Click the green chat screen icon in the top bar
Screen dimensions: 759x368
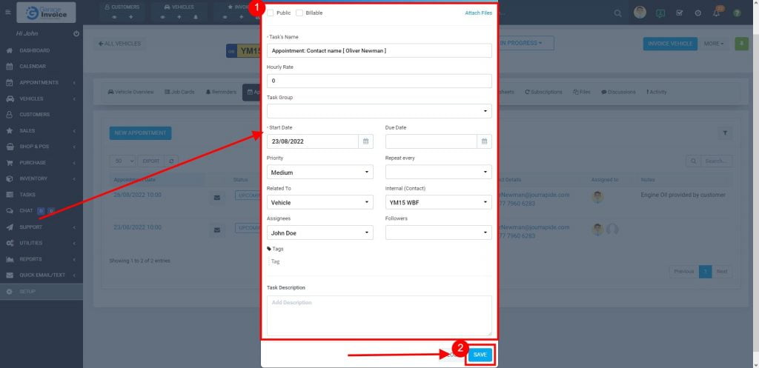point(660,13)
